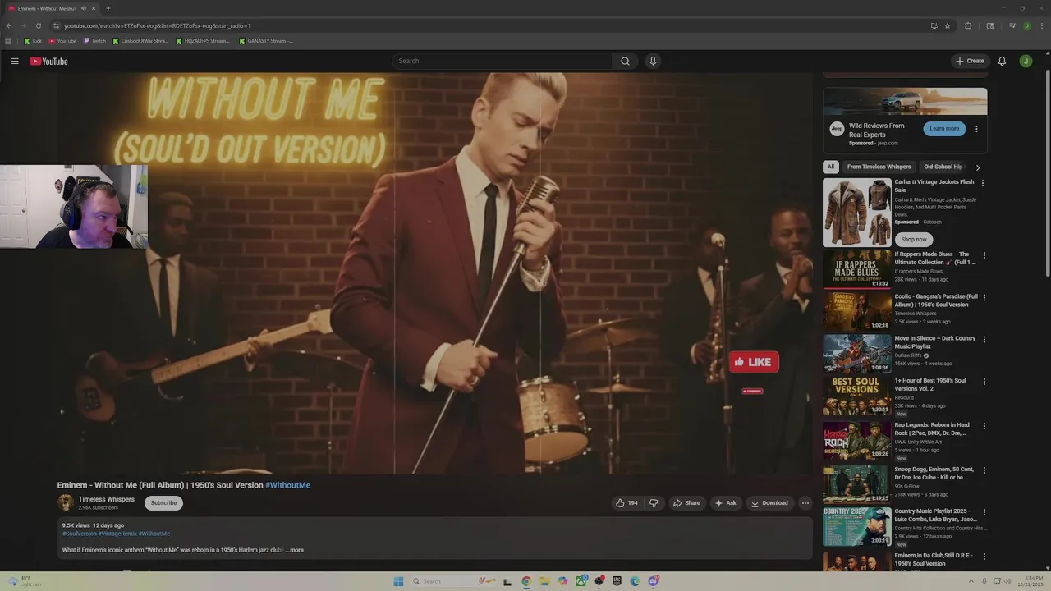Viewport: 1051px width, 591px height.
Task: Like the video with the thumbs up
Action: (x=626, y=503)
